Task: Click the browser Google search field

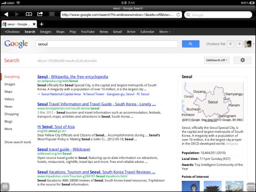Action: (x=218, y=15)
